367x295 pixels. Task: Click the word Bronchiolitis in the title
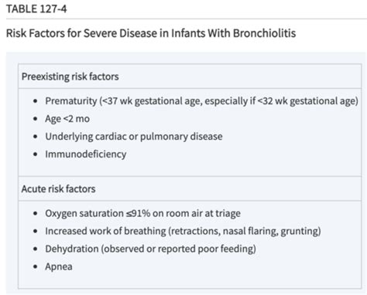pos(264,33)
